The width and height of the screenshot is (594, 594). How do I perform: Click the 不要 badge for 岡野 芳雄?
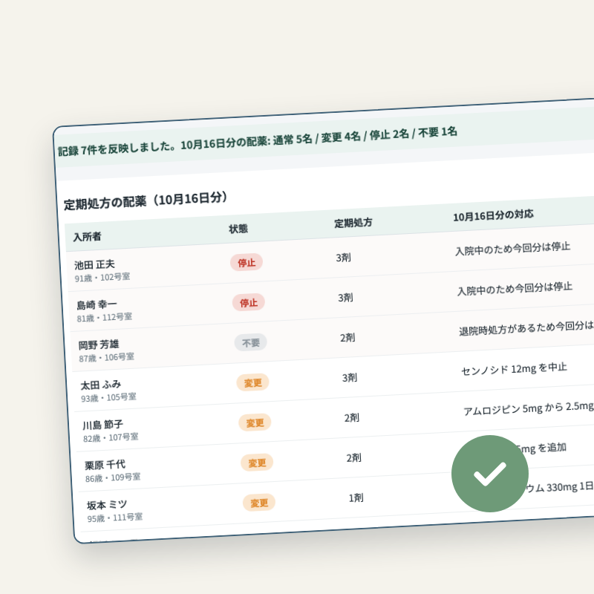251,342
